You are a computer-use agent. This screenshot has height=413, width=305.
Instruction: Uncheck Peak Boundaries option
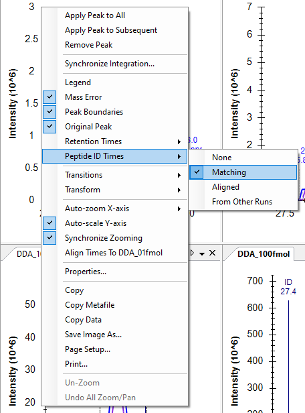(x=114, y=112)
